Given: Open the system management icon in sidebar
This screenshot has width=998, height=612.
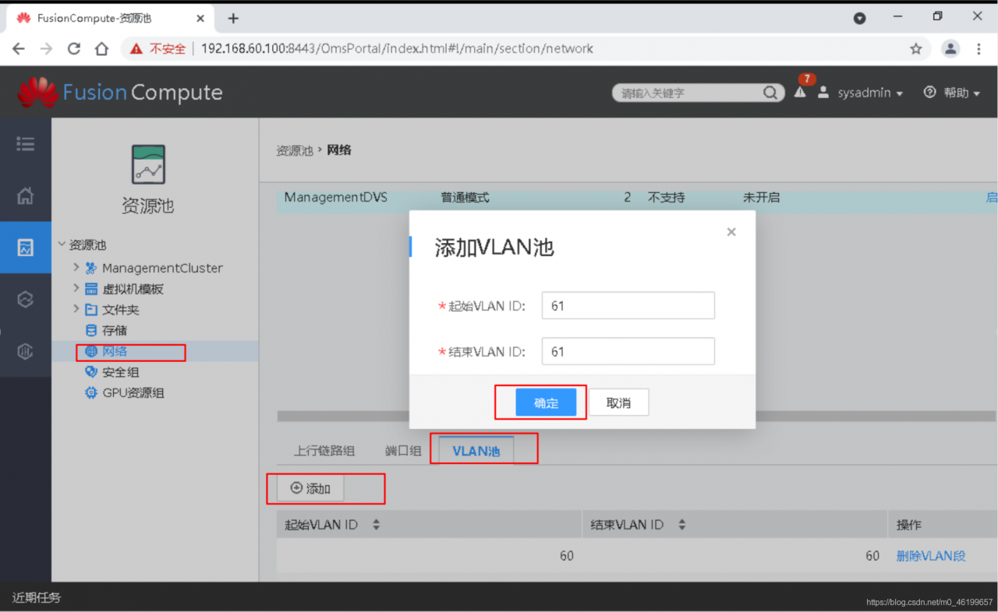Looking at the screenshot, I should 25,351.
